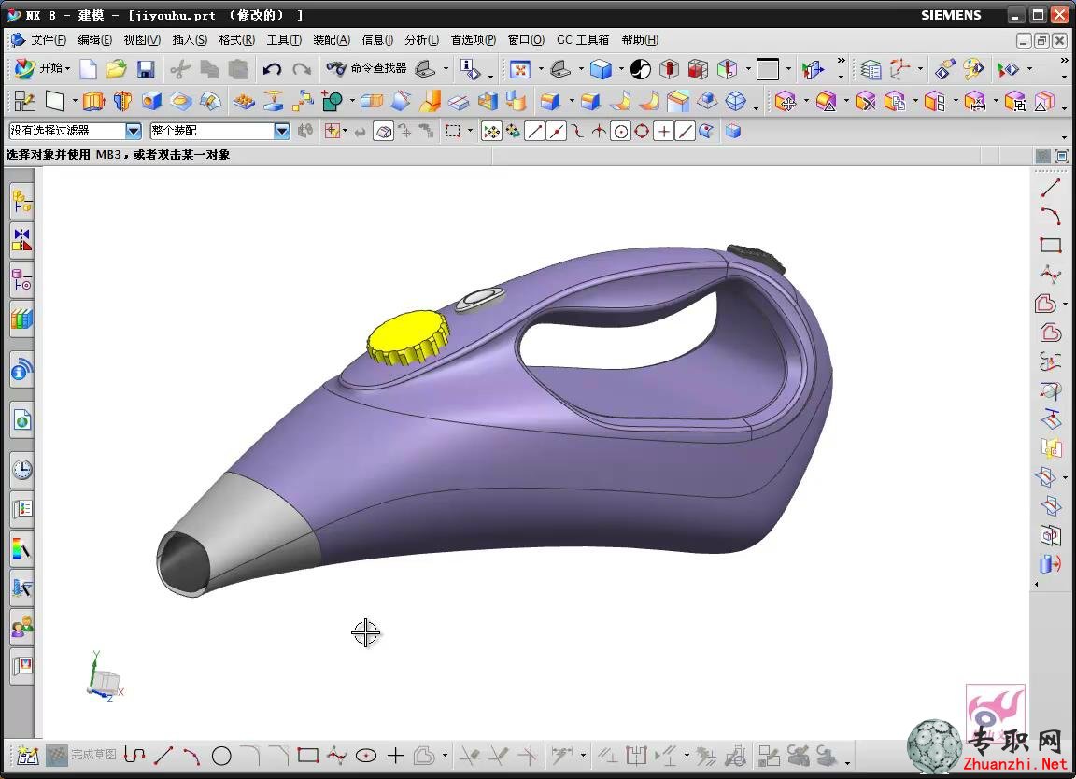Open the Reuse Library books icon
Viewport: 1076px width, 779px height.
[22, 319]
